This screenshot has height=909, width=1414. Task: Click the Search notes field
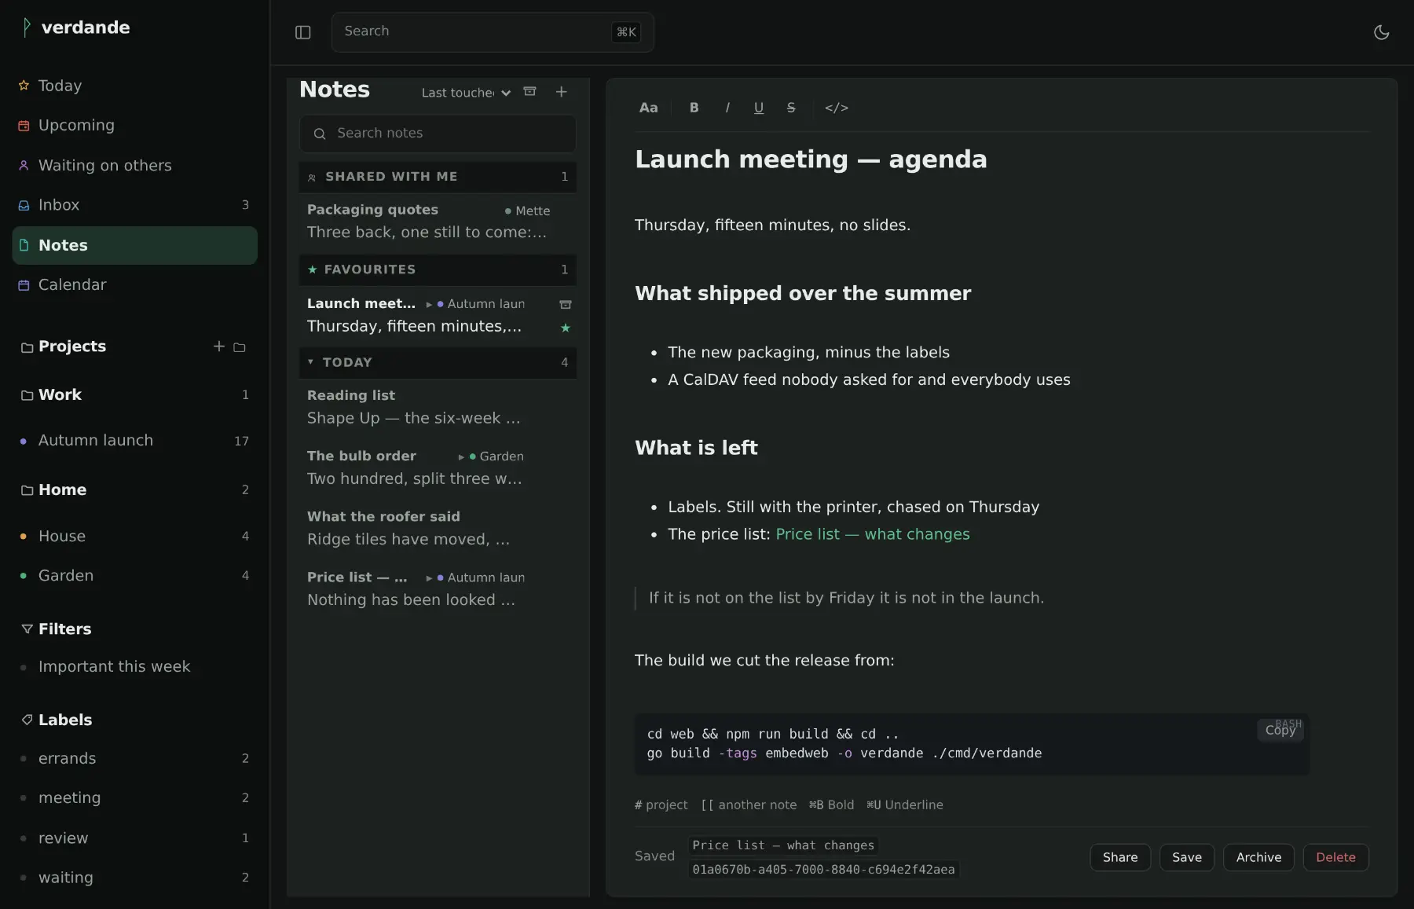pyautogui.click(x=438, y=134)
